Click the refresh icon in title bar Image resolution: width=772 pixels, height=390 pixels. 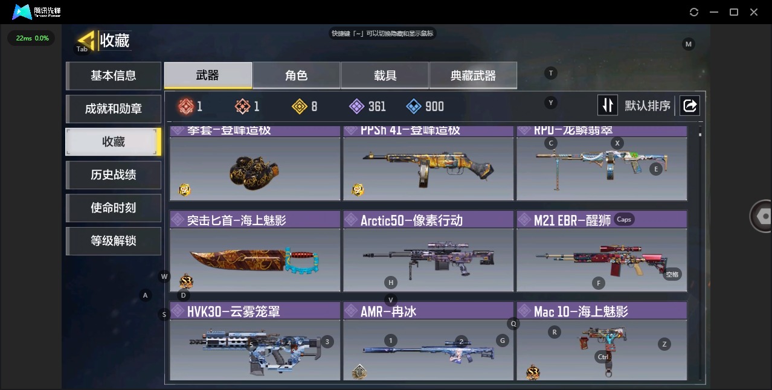click(x=694, y=12)
